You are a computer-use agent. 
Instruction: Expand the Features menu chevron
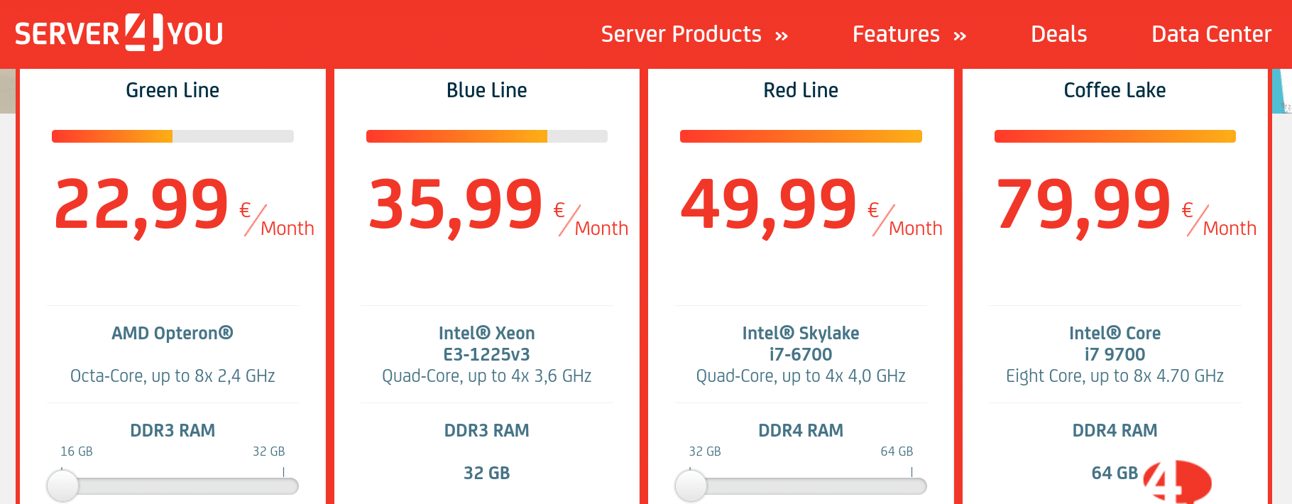coord(960,36)
